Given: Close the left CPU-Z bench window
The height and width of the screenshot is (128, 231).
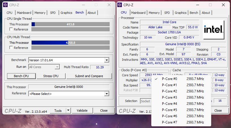Looking at the screenshot, I should point(109,5).
